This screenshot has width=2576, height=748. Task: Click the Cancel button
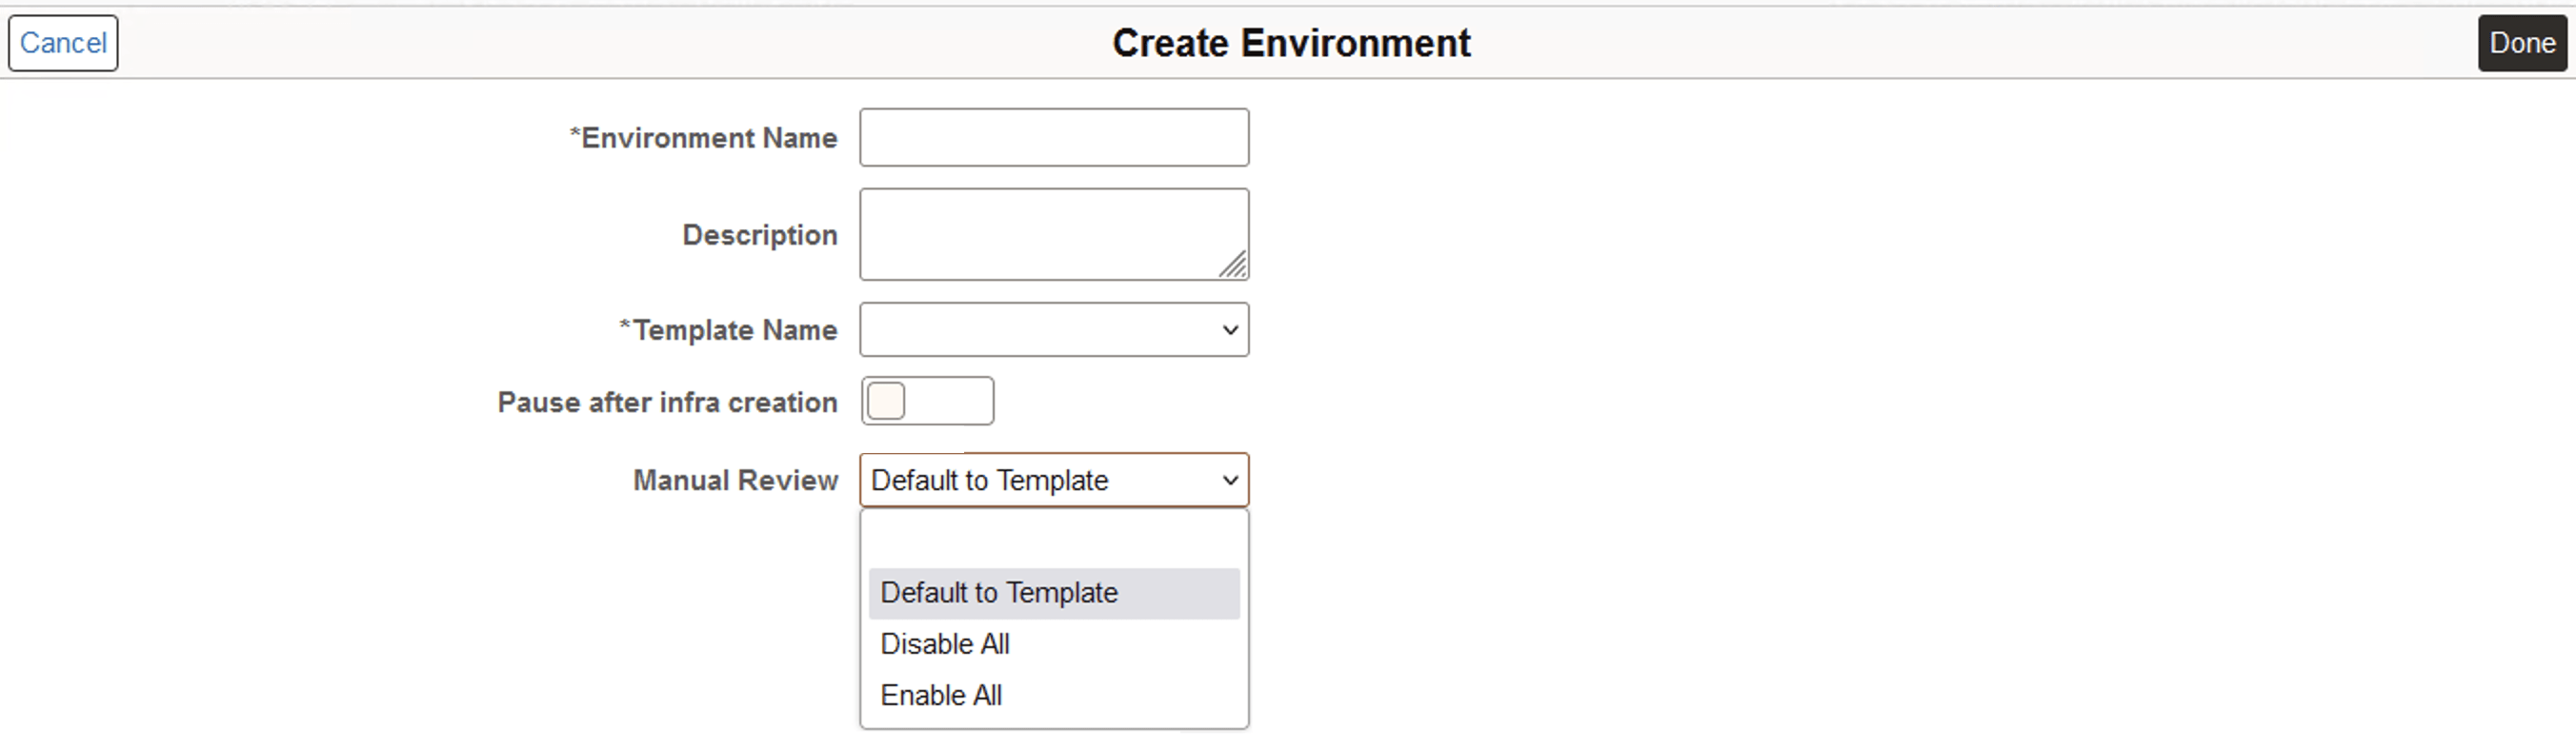click(62, 43)
